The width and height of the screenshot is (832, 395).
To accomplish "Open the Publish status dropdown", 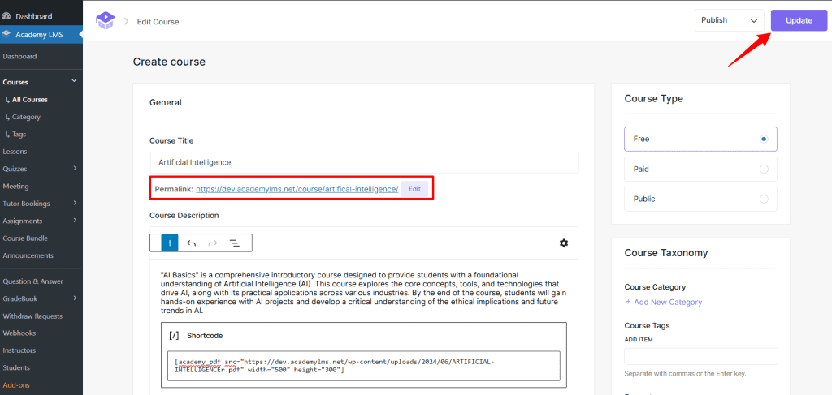I will 729,20.
